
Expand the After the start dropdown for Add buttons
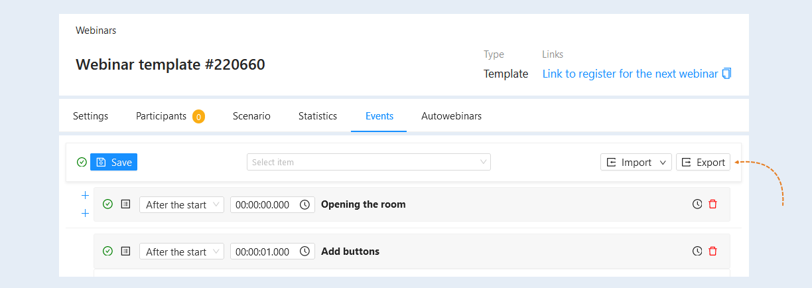(x=182, y=252)
